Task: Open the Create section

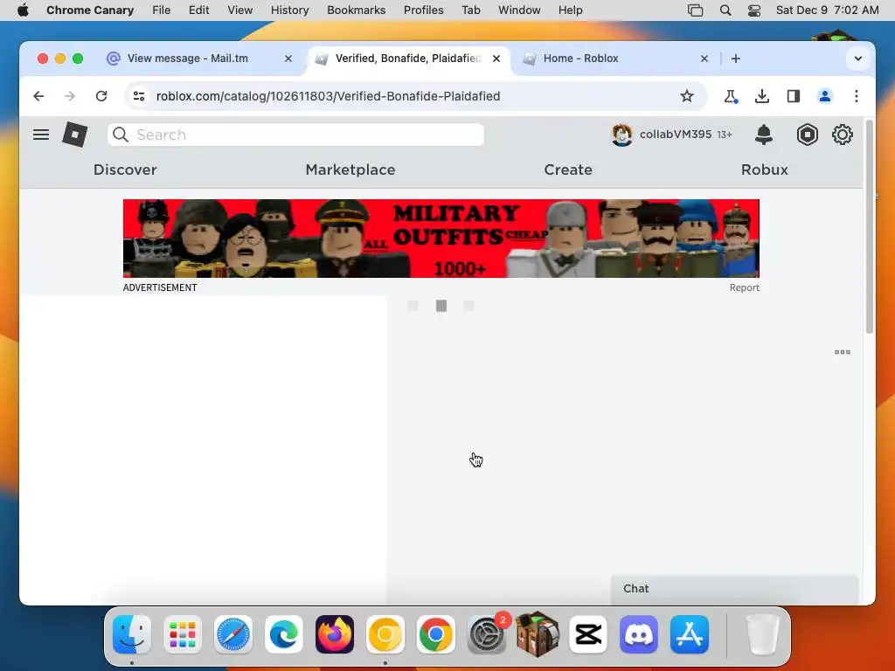Action: point(568,169)
